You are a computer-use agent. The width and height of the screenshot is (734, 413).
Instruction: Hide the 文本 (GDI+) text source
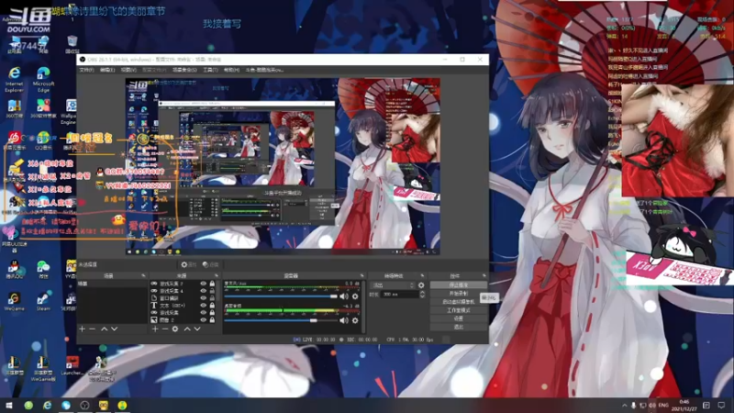pyautogui.click(x=203, y=306)
